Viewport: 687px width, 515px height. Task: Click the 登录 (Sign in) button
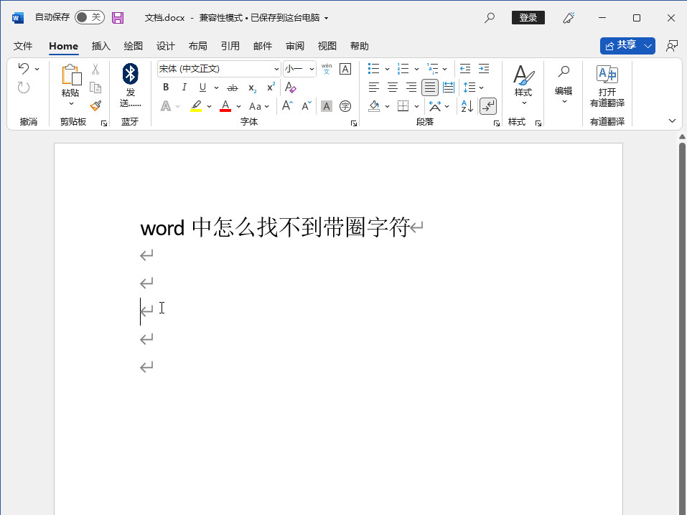(528, 17)
